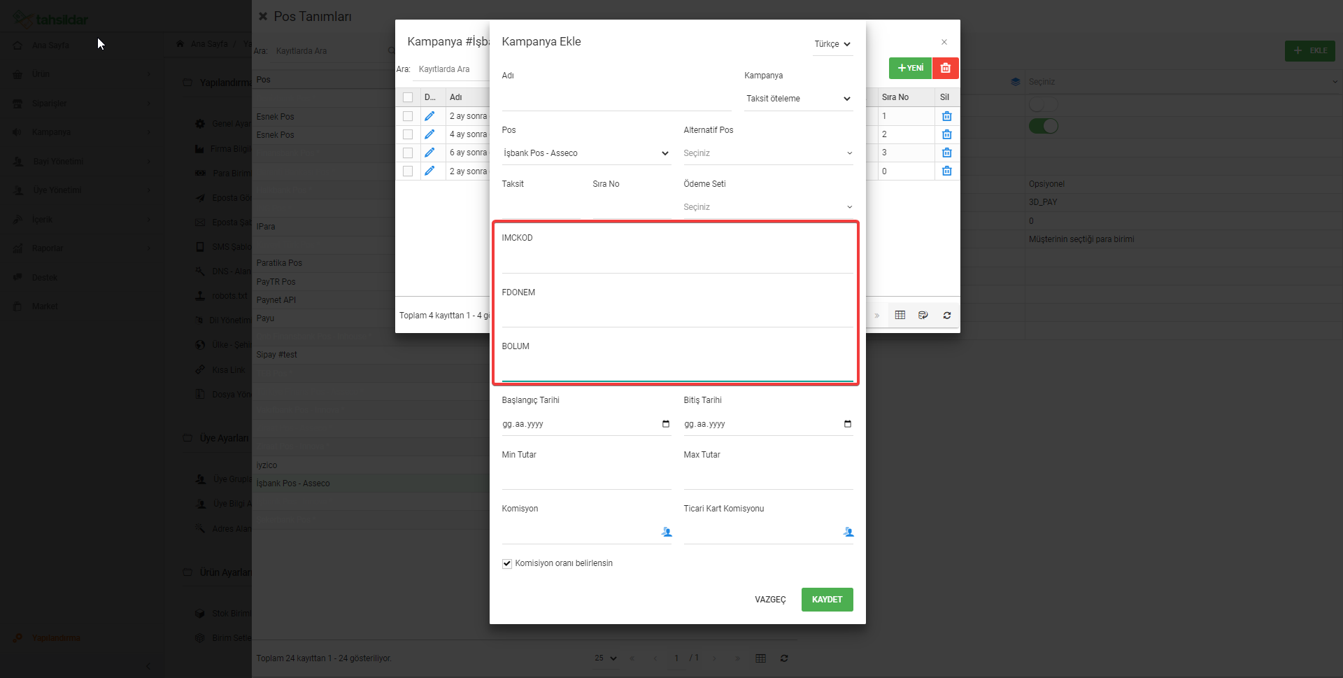Check the select-all checkbox in campaign table
The height and width of the screenshot is (678, 1343).
click(408, 97)
